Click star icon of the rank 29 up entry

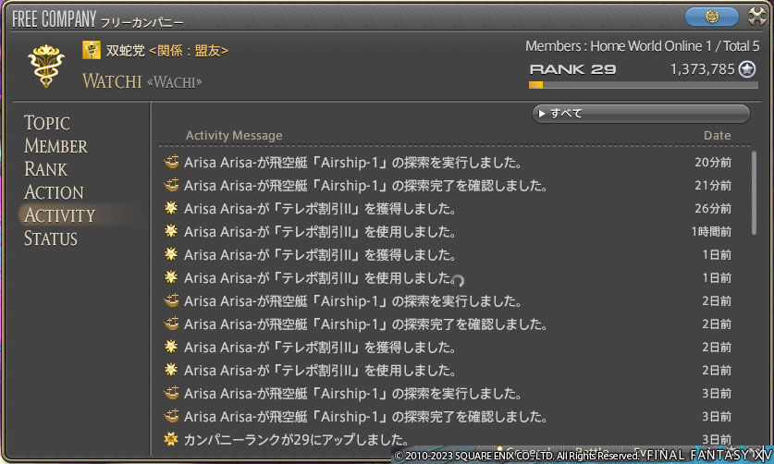[x=171, y=439]
